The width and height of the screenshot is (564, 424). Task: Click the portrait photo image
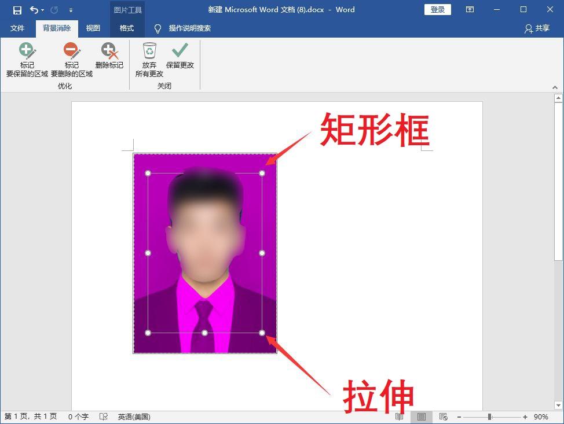click(x=205, y=253)
